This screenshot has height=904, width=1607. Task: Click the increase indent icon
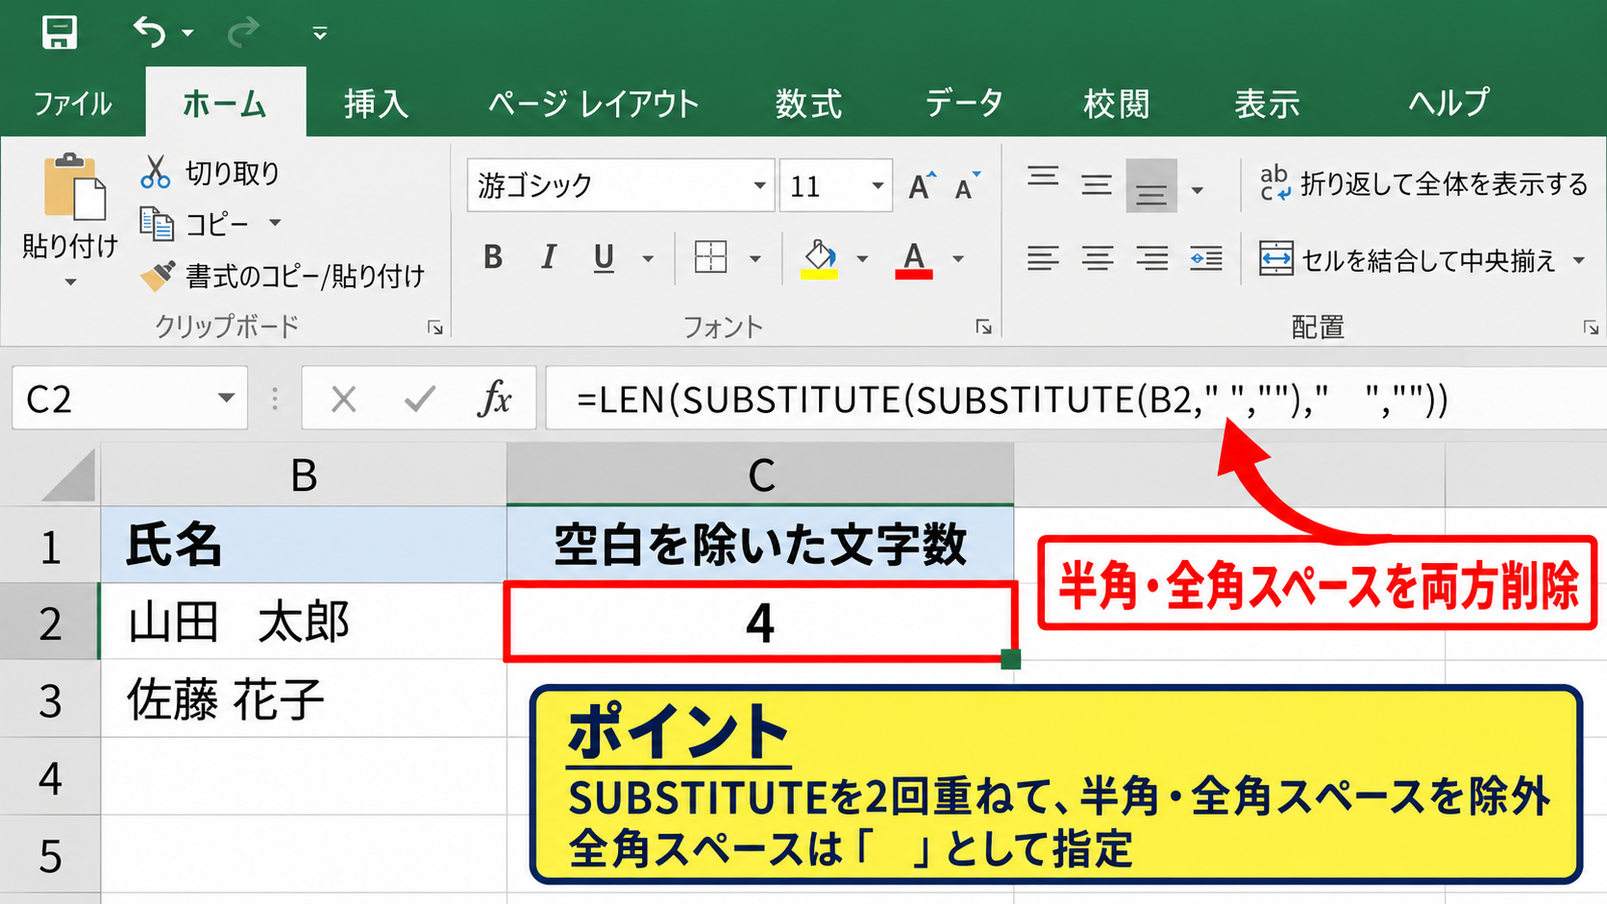tap(1206, 258)
